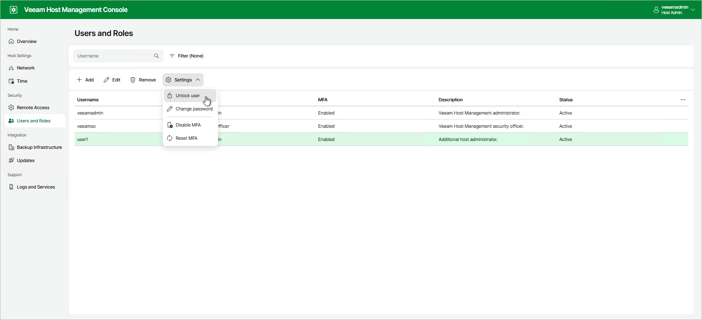The height and width of the screenshot is (320, 702).
Task: Click the Settings gear icon
Action: [x=168, y=80]
